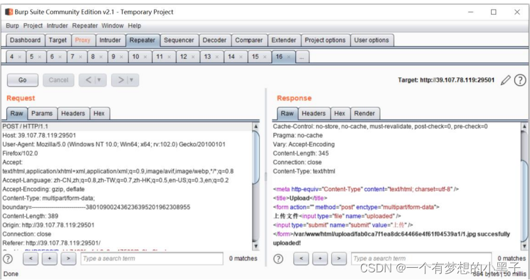The image size is (530, 280).
Task: Click the forward history arrow button
Action: point(121,80)
